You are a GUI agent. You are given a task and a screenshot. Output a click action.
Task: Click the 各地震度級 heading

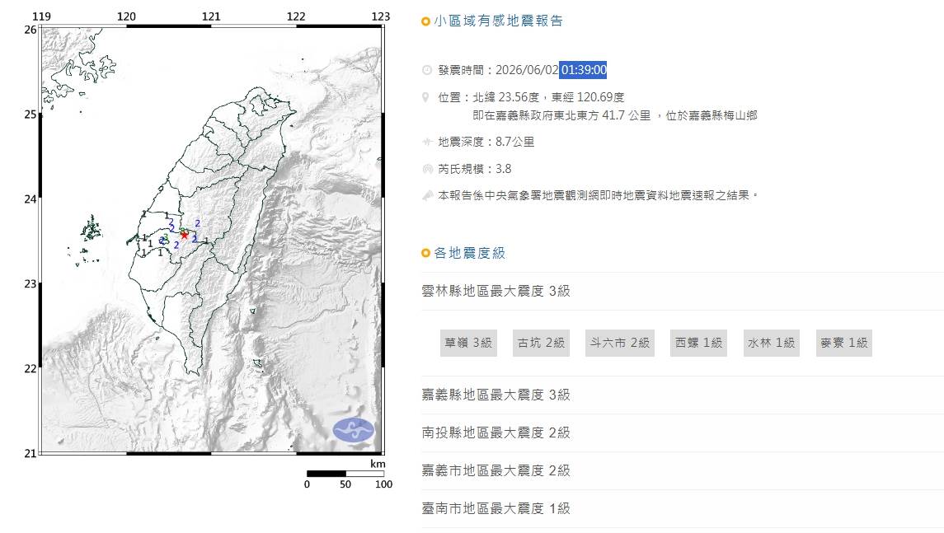point(470,253)
